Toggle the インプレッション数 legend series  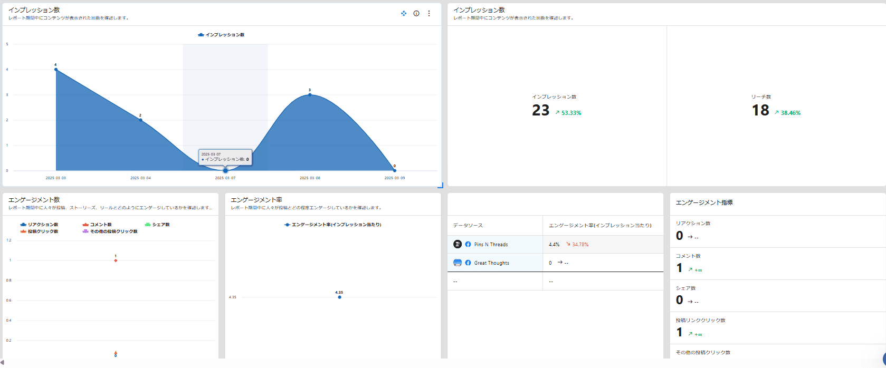(221, 35)
